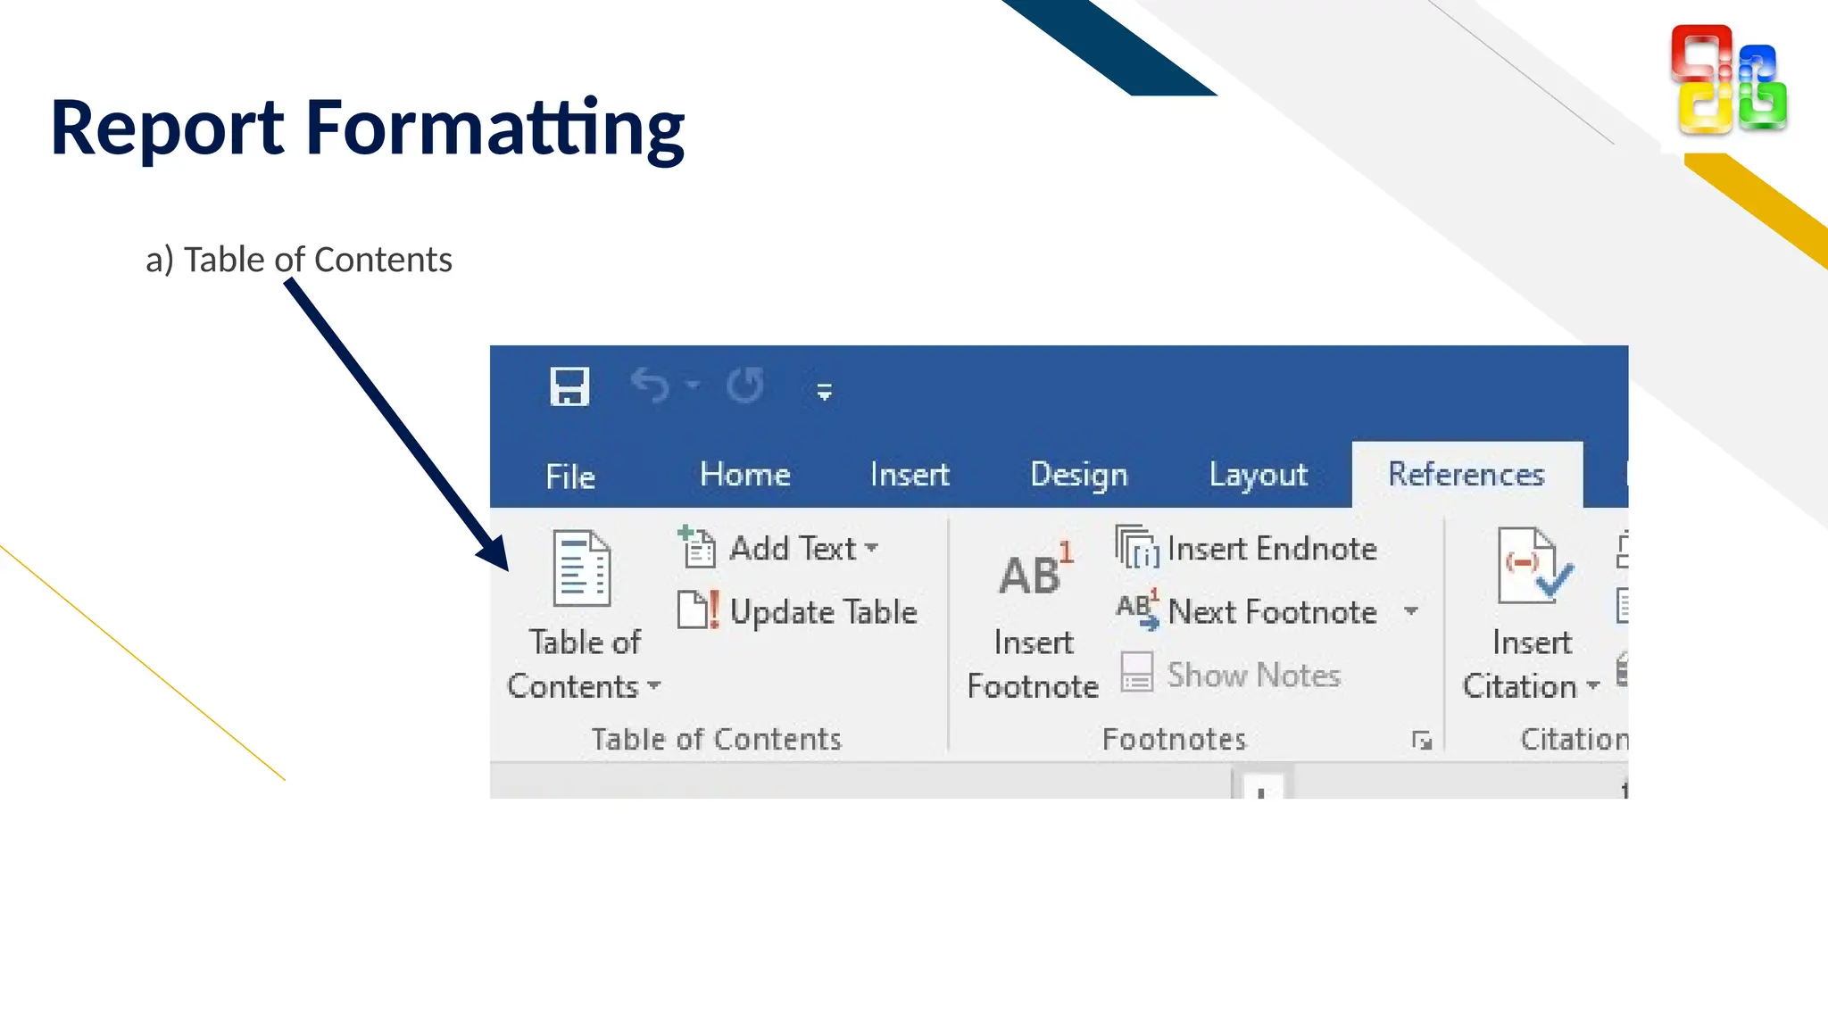The image size is (1828, 1028).
Task: Click the Show Notes label
Action: (1254, 676)
